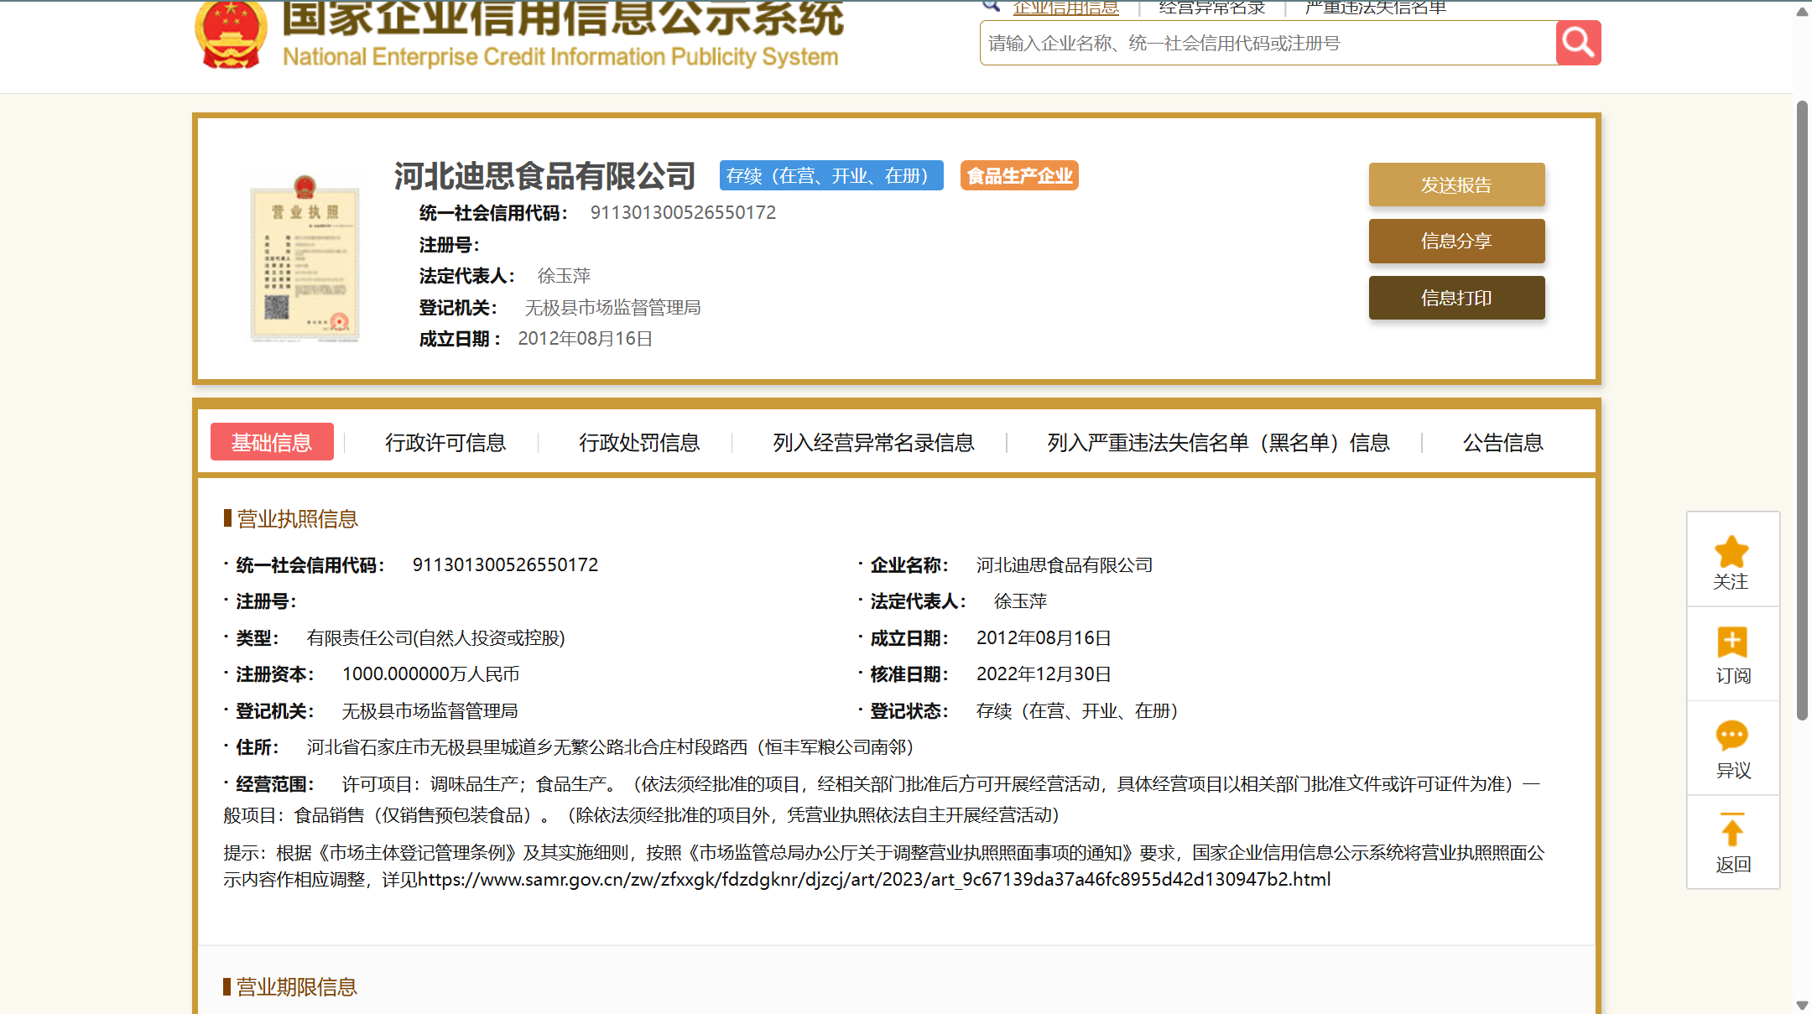Click the header credit code 911301300526550172
The width and height of the screenshot is (1812, 1014).
(683, 213)
